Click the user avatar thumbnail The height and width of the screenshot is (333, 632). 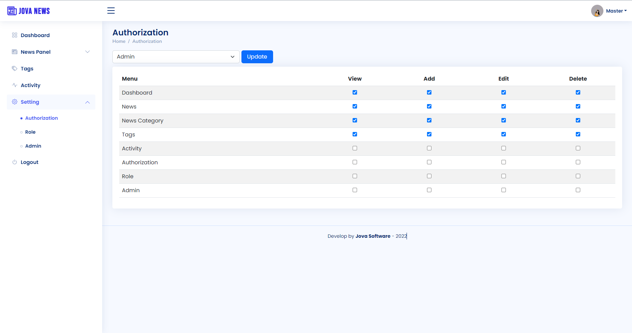[x=597, y=11]
